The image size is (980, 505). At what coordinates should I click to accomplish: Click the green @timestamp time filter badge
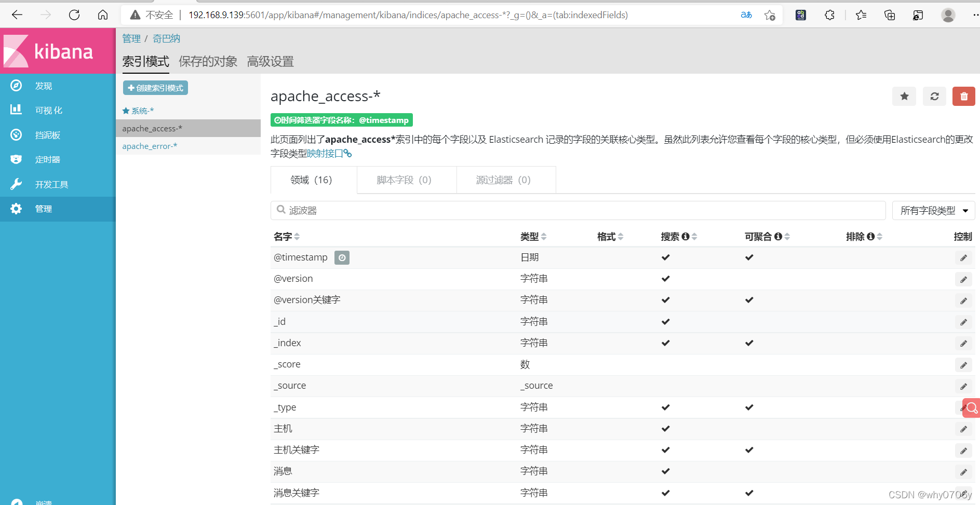[342, 120]
